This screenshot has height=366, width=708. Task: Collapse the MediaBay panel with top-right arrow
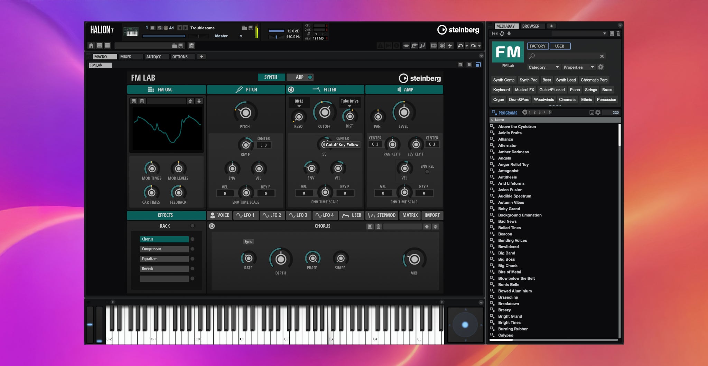click(x=620, y=25)
